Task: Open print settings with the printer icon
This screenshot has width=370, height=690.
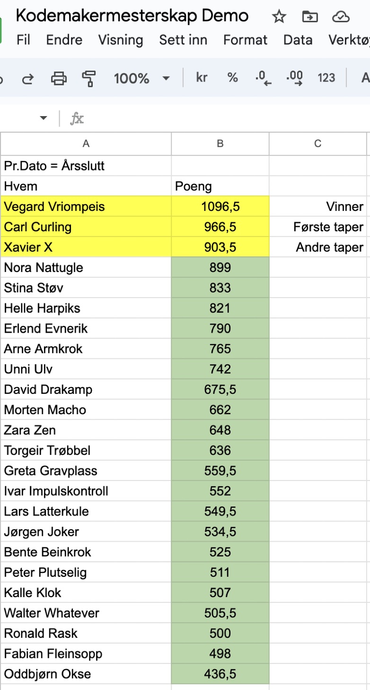Action: (x=59, y=77)
